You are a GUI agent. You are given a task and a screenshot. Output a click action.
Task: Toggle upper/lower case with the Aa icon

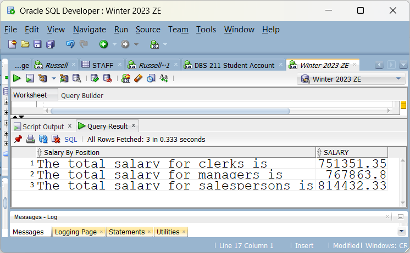coord(164,79)
